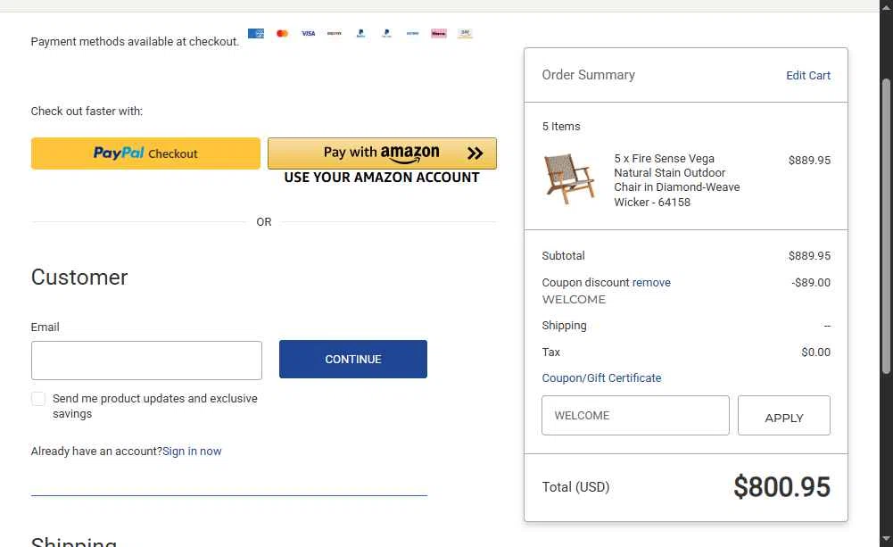
Task: Click the wicker outdoor chair thumbnail
Action: (569, 179)
